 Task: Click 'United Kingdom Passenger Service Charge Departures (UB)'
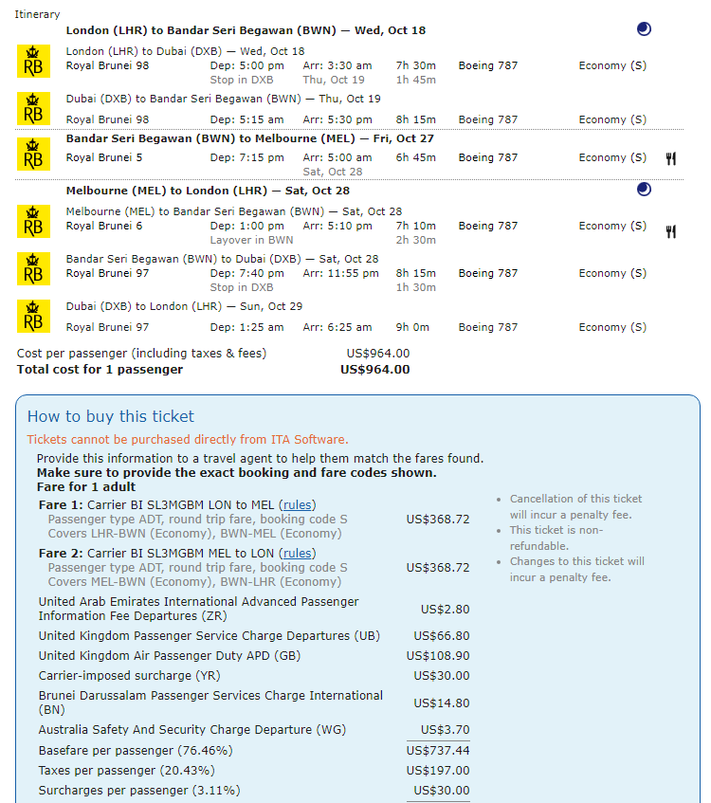(210, 635)
